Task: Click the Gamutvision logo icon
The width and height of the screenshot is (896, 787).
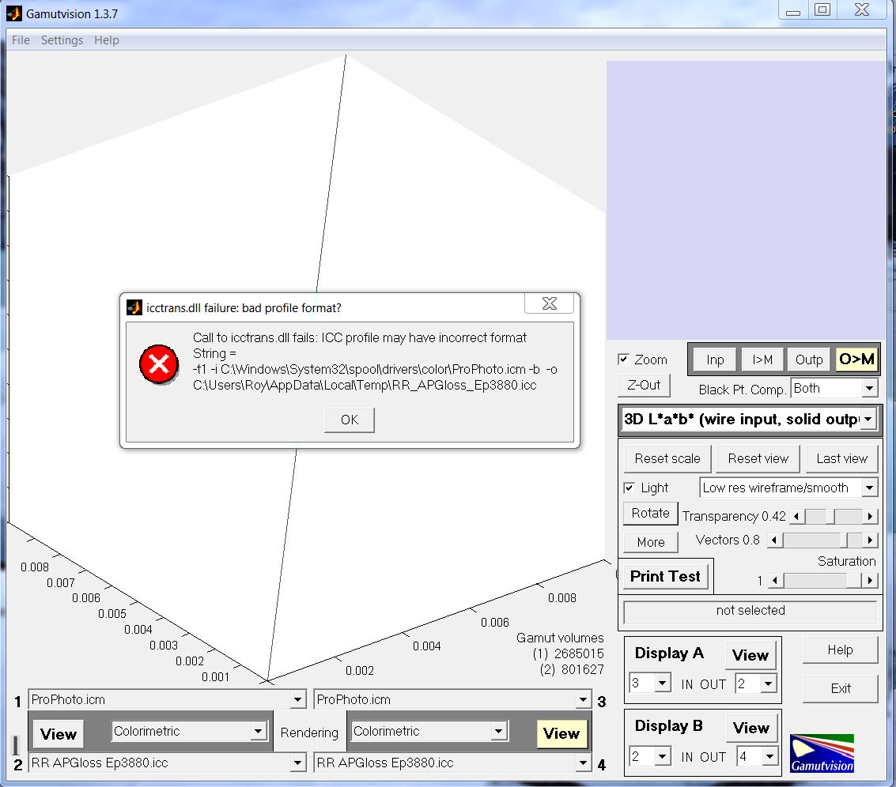Action: 822,753
